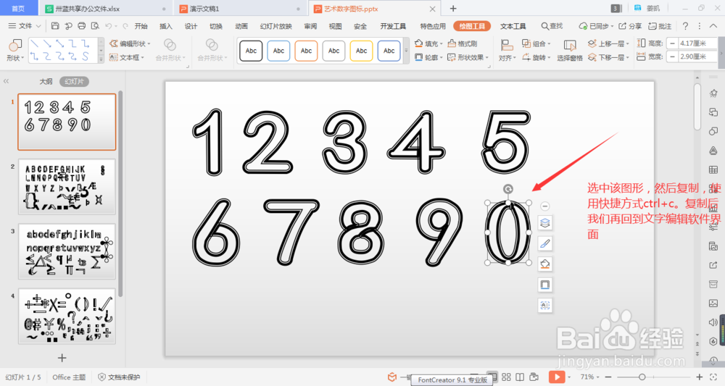Screen dimensions: 725x386
Task: Click the rotate handle above the 0 shape
Action: [507, 189]
